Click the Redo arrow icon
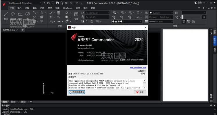Screen dimensions: 218x115 [77, 3]
